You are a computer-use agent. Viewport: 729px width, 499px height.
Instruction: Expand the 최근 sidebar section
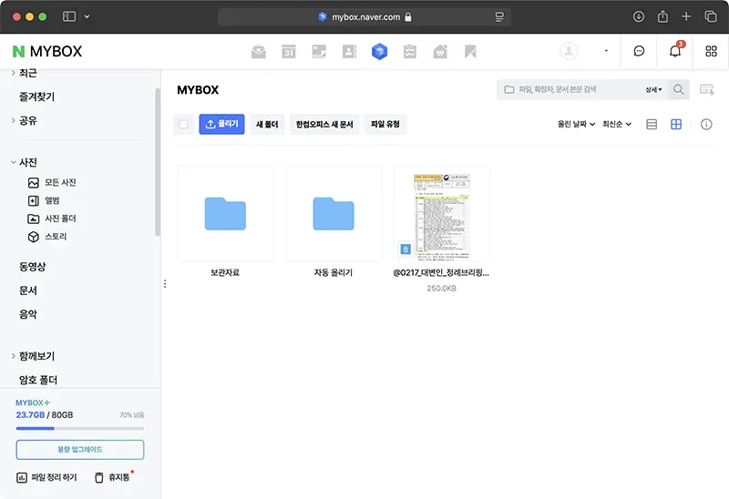(13, 73)
